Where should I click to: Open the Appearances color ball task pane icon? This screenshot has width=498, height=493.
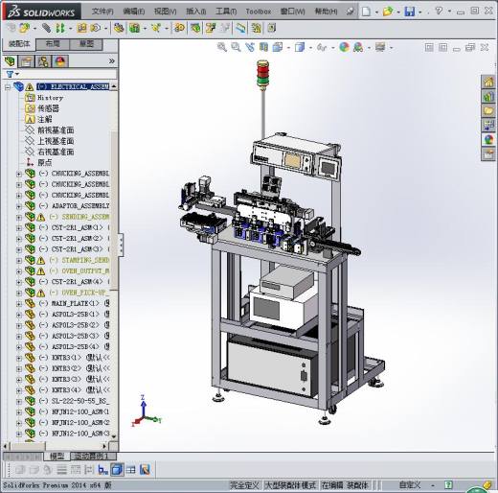[x=488, y=140]
